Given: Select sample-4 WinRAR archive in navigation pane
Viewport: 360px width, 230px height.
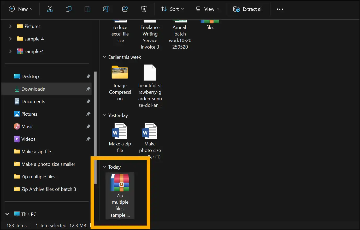Looking at the screenshot, I should [31, 51].
